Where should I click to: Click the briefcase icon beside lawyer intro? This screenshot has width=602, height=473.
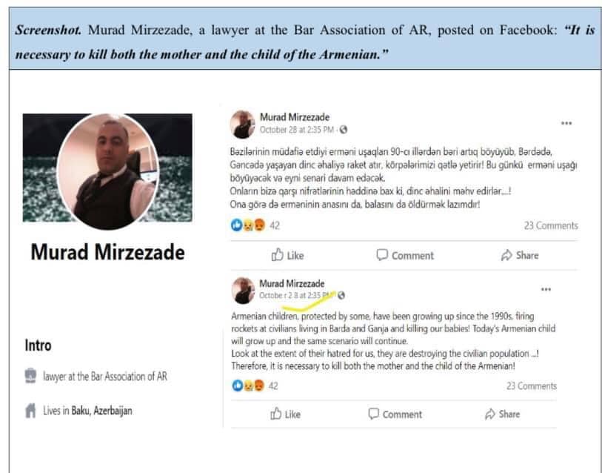tap(30, 376)
